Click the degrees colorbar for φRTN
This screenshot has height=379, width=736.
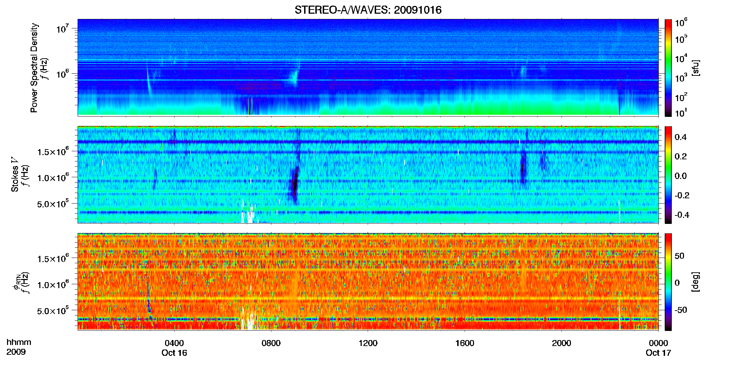click(668, 282)
